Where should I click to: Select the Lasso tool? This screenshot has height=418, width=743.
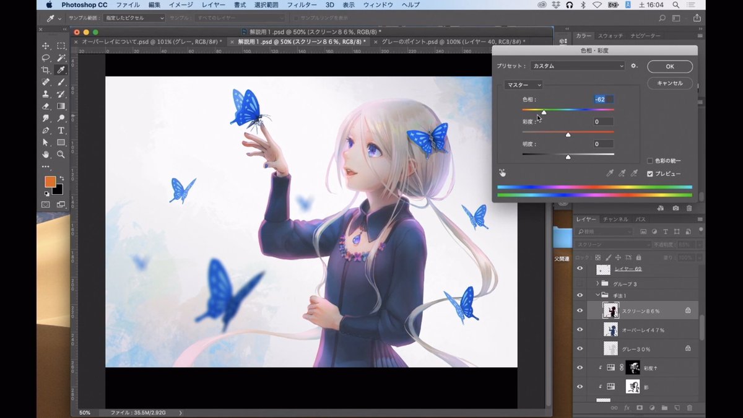click(x=45, y=57)
